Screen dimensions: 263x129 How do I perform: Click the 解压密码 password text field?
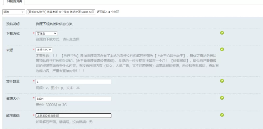(73, 116)
